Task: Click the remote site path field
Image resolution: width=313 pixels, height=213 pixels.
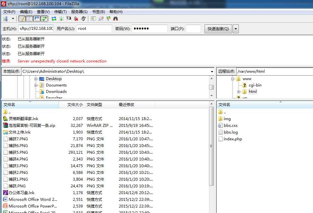Action: coord(275,71)
